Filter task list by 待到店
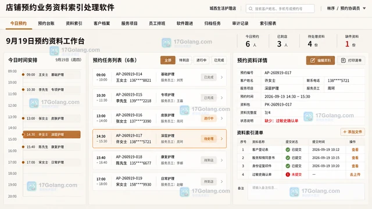The image size is (372, 209). [x=184, y=60]
